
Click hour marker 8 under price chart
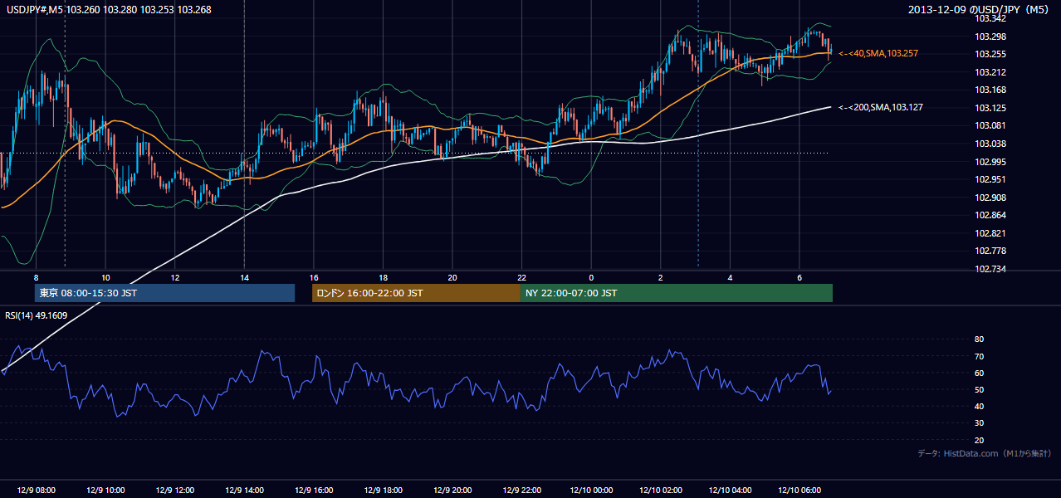pos(36,277)
